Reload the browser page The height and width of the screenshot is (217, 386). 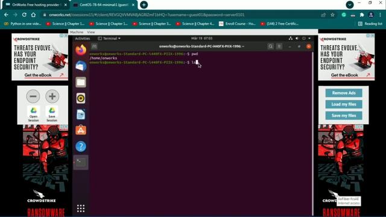[x=24, y=14]
